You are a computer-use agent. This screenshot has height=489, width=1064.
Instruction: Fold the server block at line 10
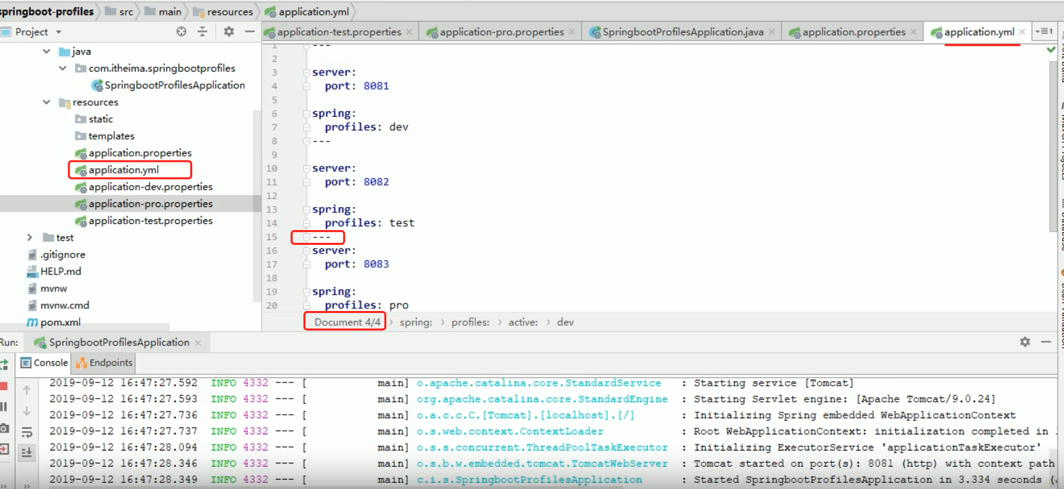coord(306,168)
